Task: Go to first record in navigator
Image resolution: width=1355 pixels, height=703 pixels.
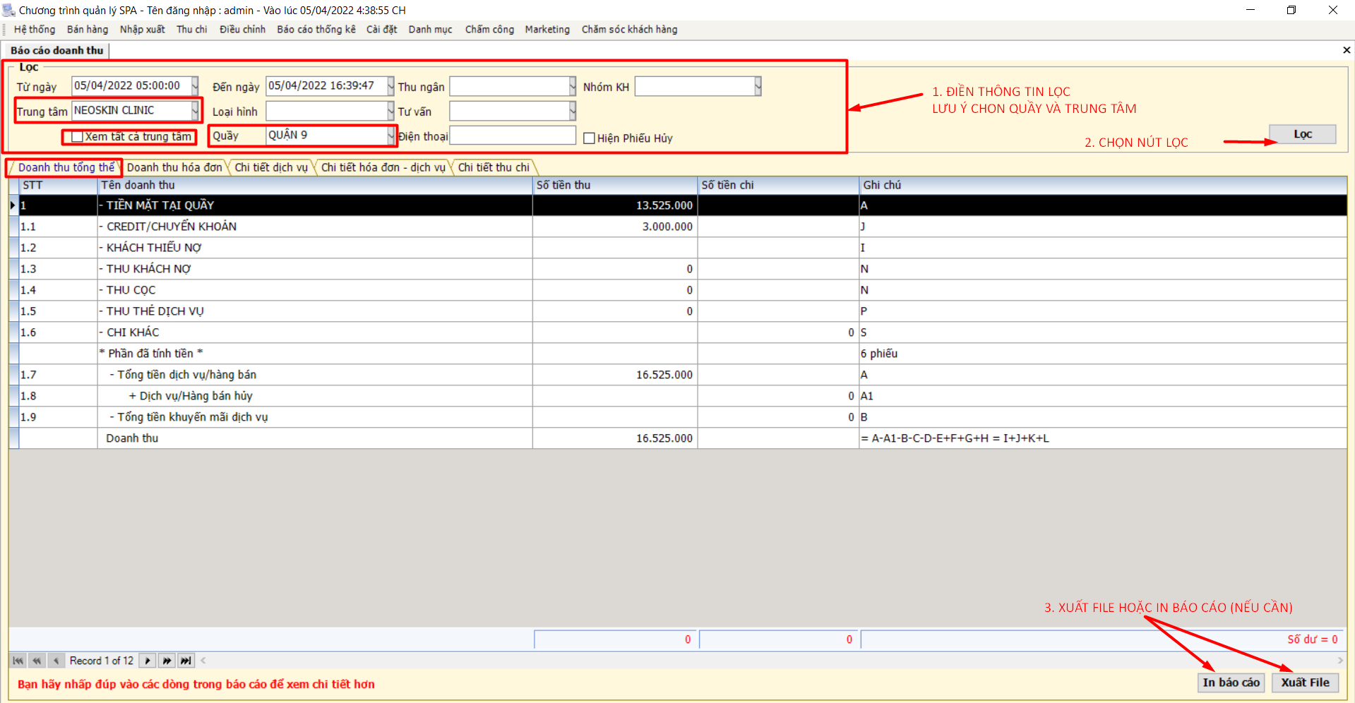Action: pyautogui.click(x=18, y=661)
